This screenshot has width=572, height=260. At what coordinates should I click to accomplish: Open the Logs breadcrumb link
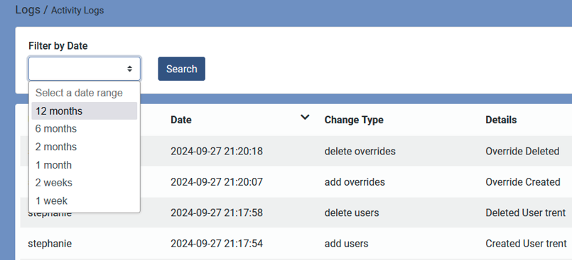(28, 10)
